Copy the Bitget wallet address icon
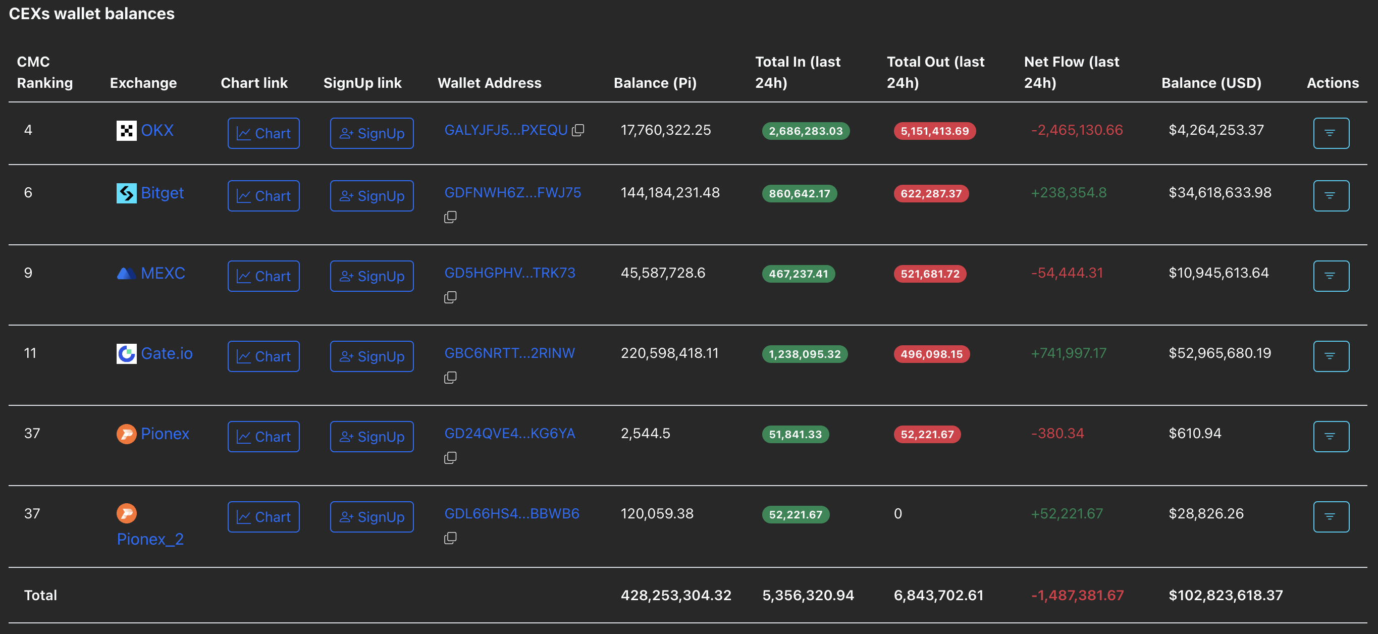This screenshot has height=634, width=1378. pyautogui.click(x=450, y=217)
